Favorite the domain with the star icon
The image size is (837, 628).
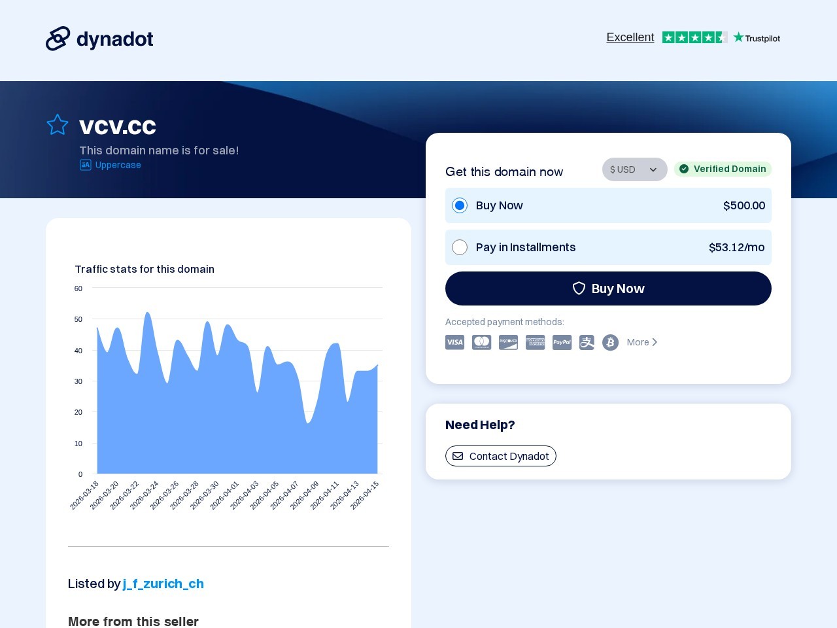[x=58, y=124]
